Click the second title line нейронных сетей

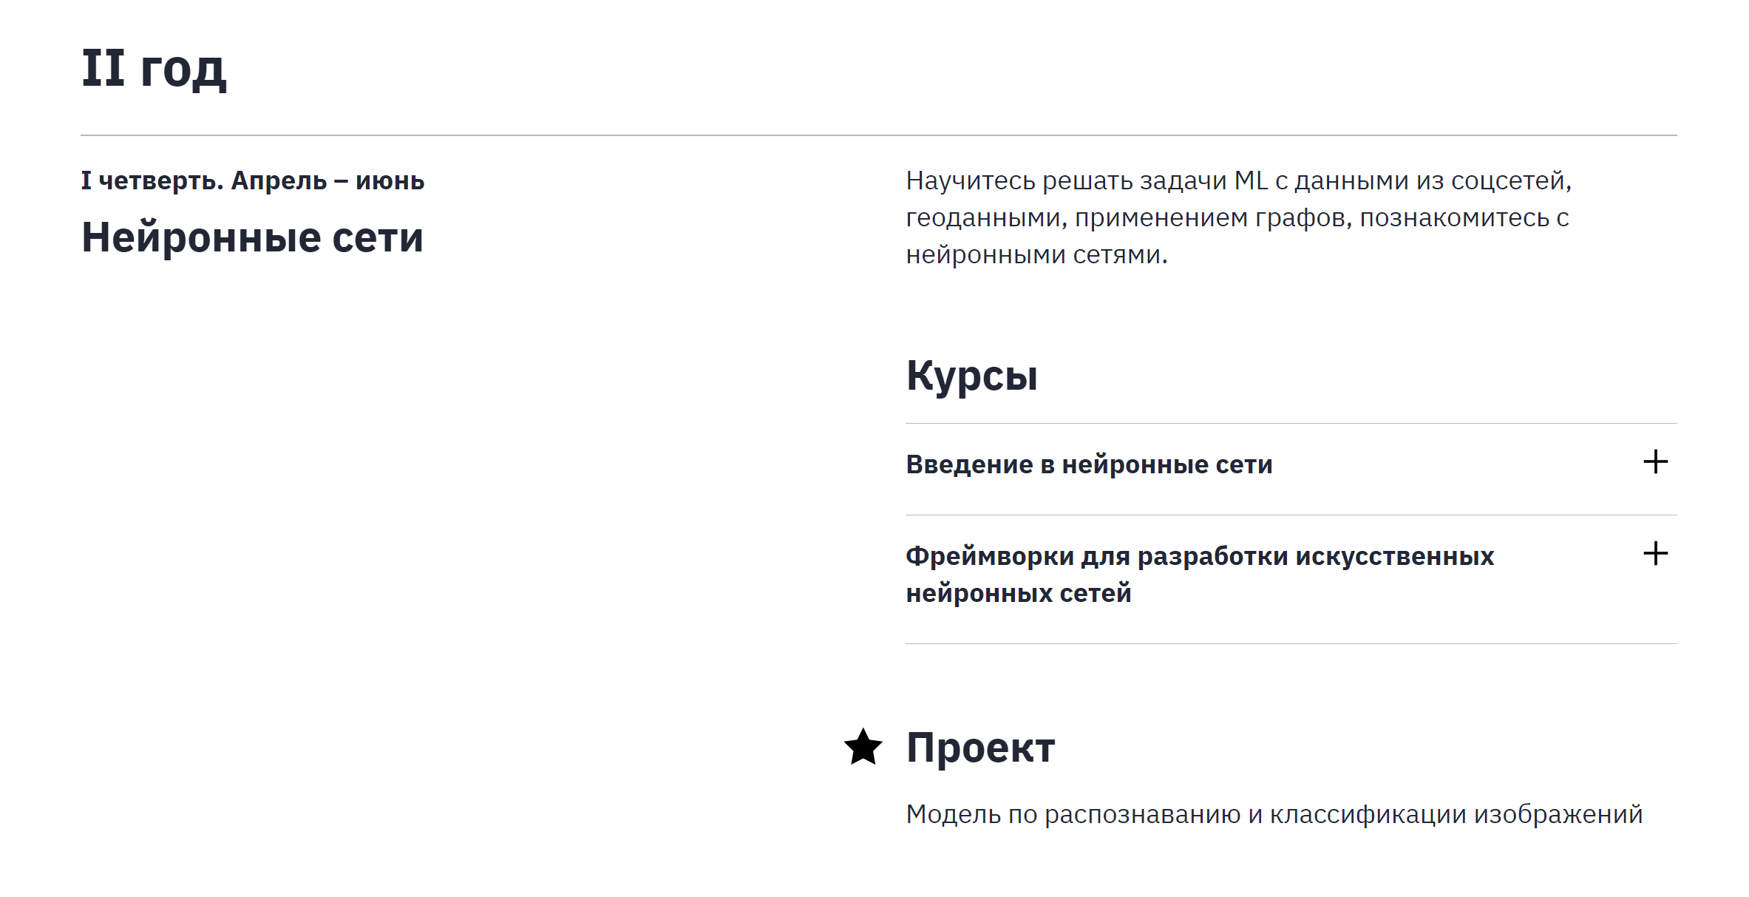click(1018, 593)
